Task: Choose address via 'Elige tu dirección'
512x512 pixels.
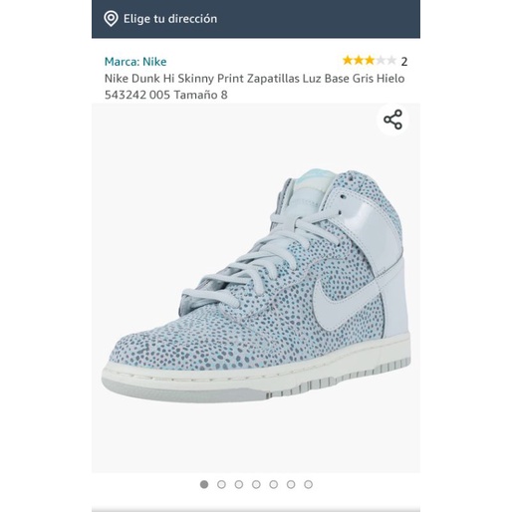Action: (x=170, y=19)
